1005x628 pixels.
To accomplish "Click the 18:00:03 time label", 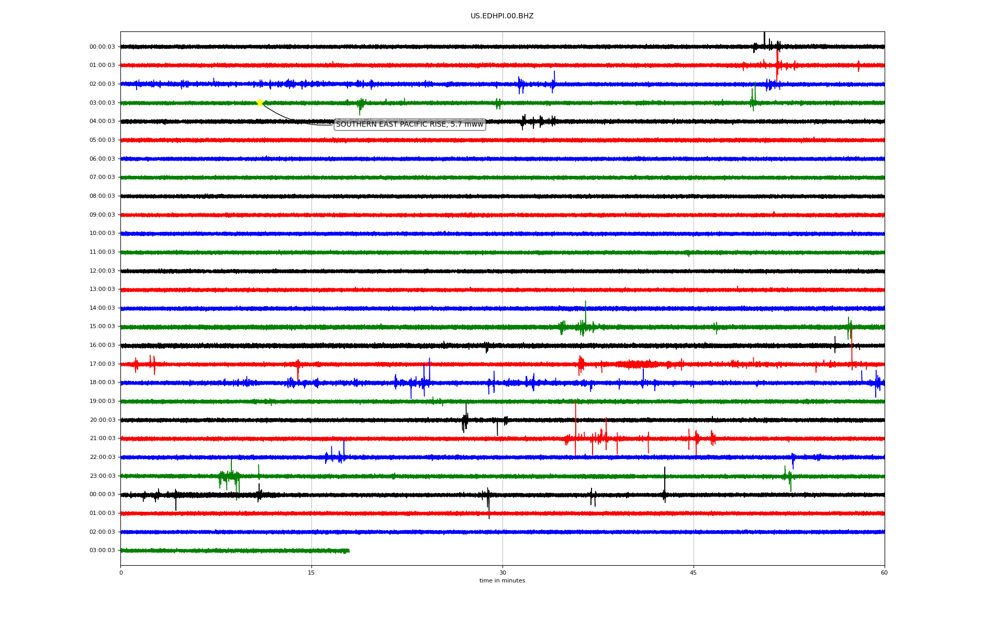I will [x=102, y=383].
